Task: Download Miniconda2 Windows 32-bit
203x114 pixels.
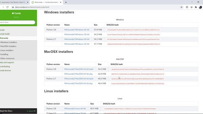Action: (x=77, y=44)
